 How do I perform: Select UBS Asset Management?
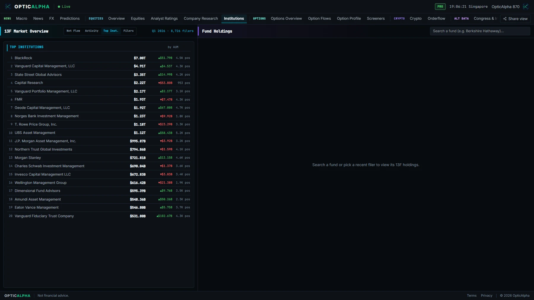[99, 133]
